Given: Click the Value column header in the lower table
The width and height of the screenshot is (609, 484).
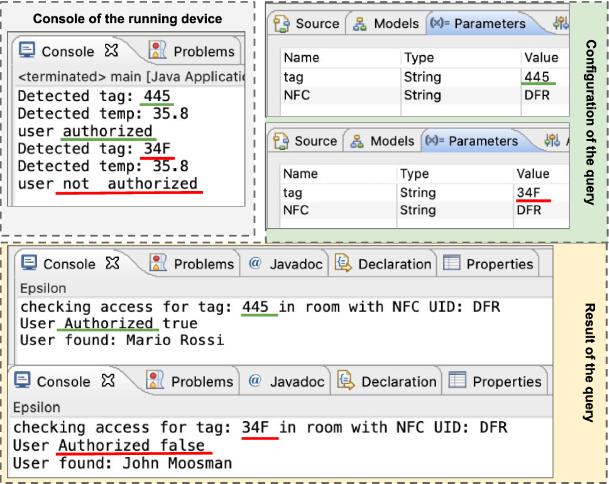Looking at the screenshot, I should (533, 173).
